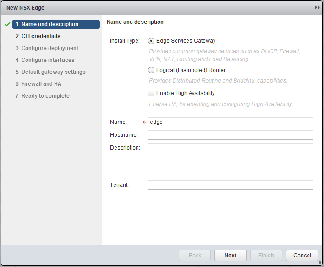The image size is (324, 267).
Task: Click inside the Description text area
Action: (230, 160)
